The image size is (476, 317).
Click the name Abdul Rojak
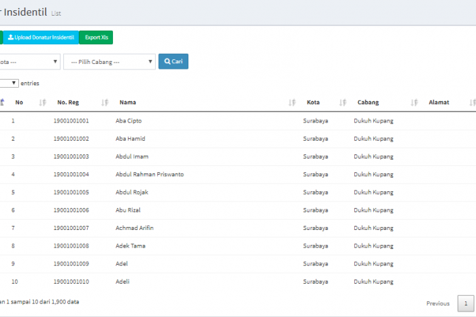[132, 193]
